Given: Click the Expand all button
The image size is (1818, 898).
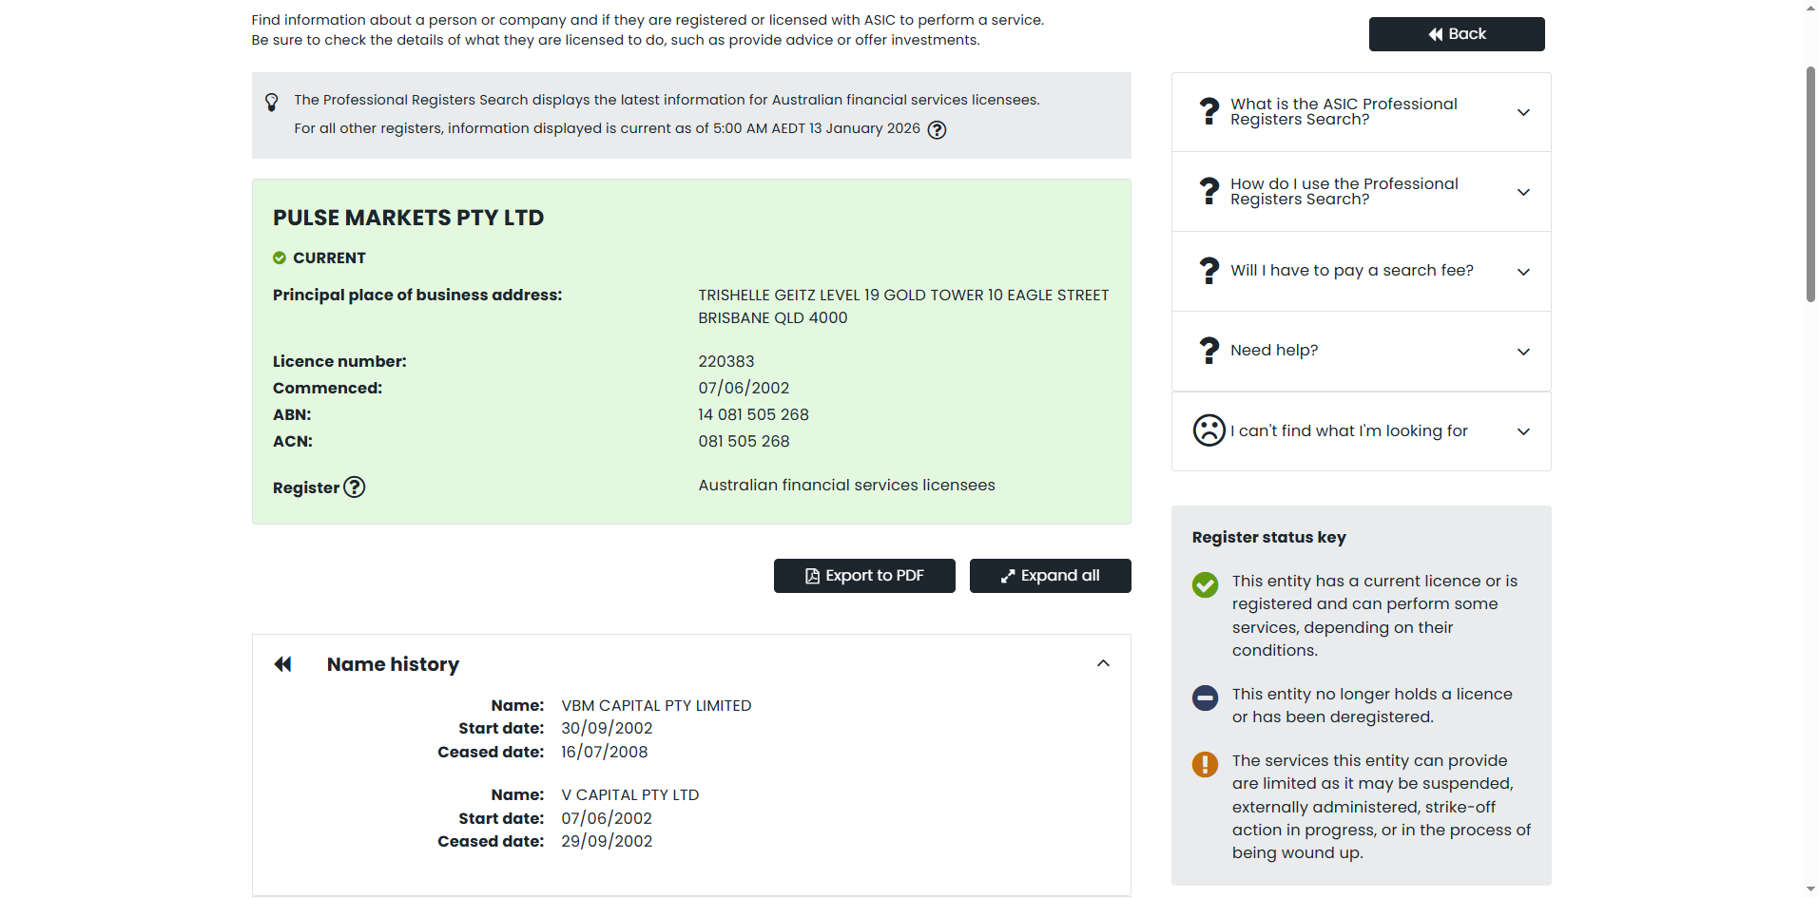Looking at the screenshot, I should [x=1050, y=576].
